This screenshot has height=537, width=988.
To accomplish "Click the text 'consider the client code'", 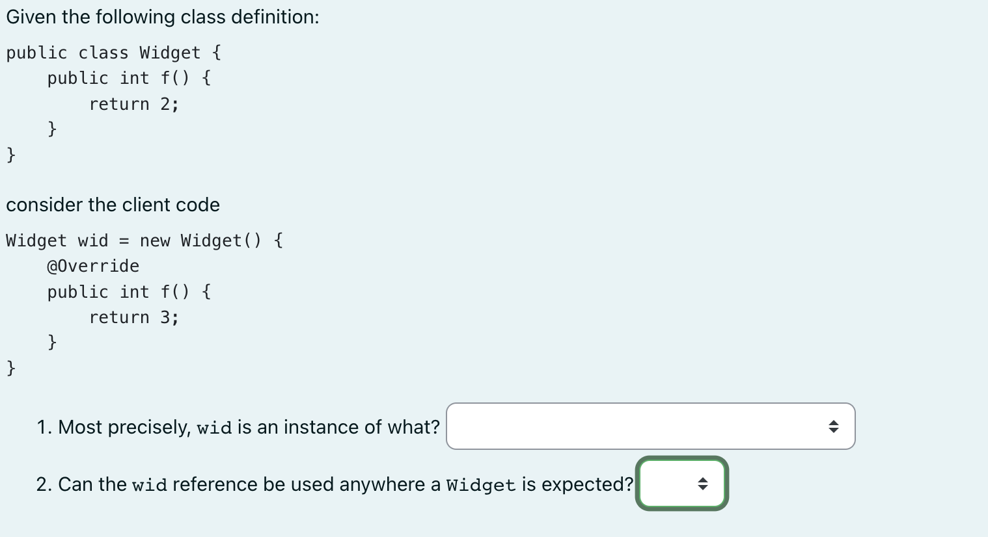I will tap(112, 204).
